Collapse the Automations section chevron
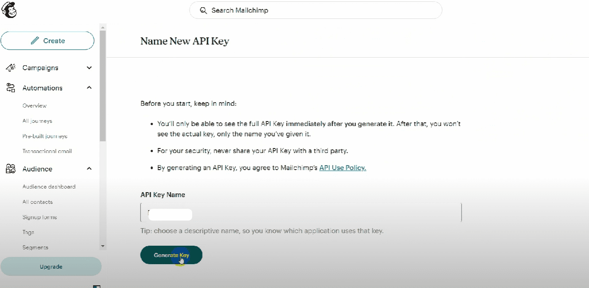Screen dimensions: 589x288 pos(89,88)
